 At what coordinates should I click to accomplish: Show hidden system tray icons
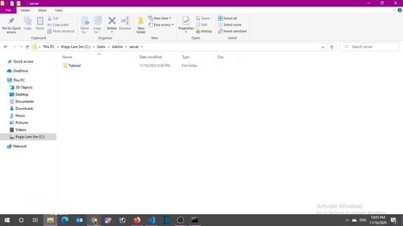(x=347, y=220)
